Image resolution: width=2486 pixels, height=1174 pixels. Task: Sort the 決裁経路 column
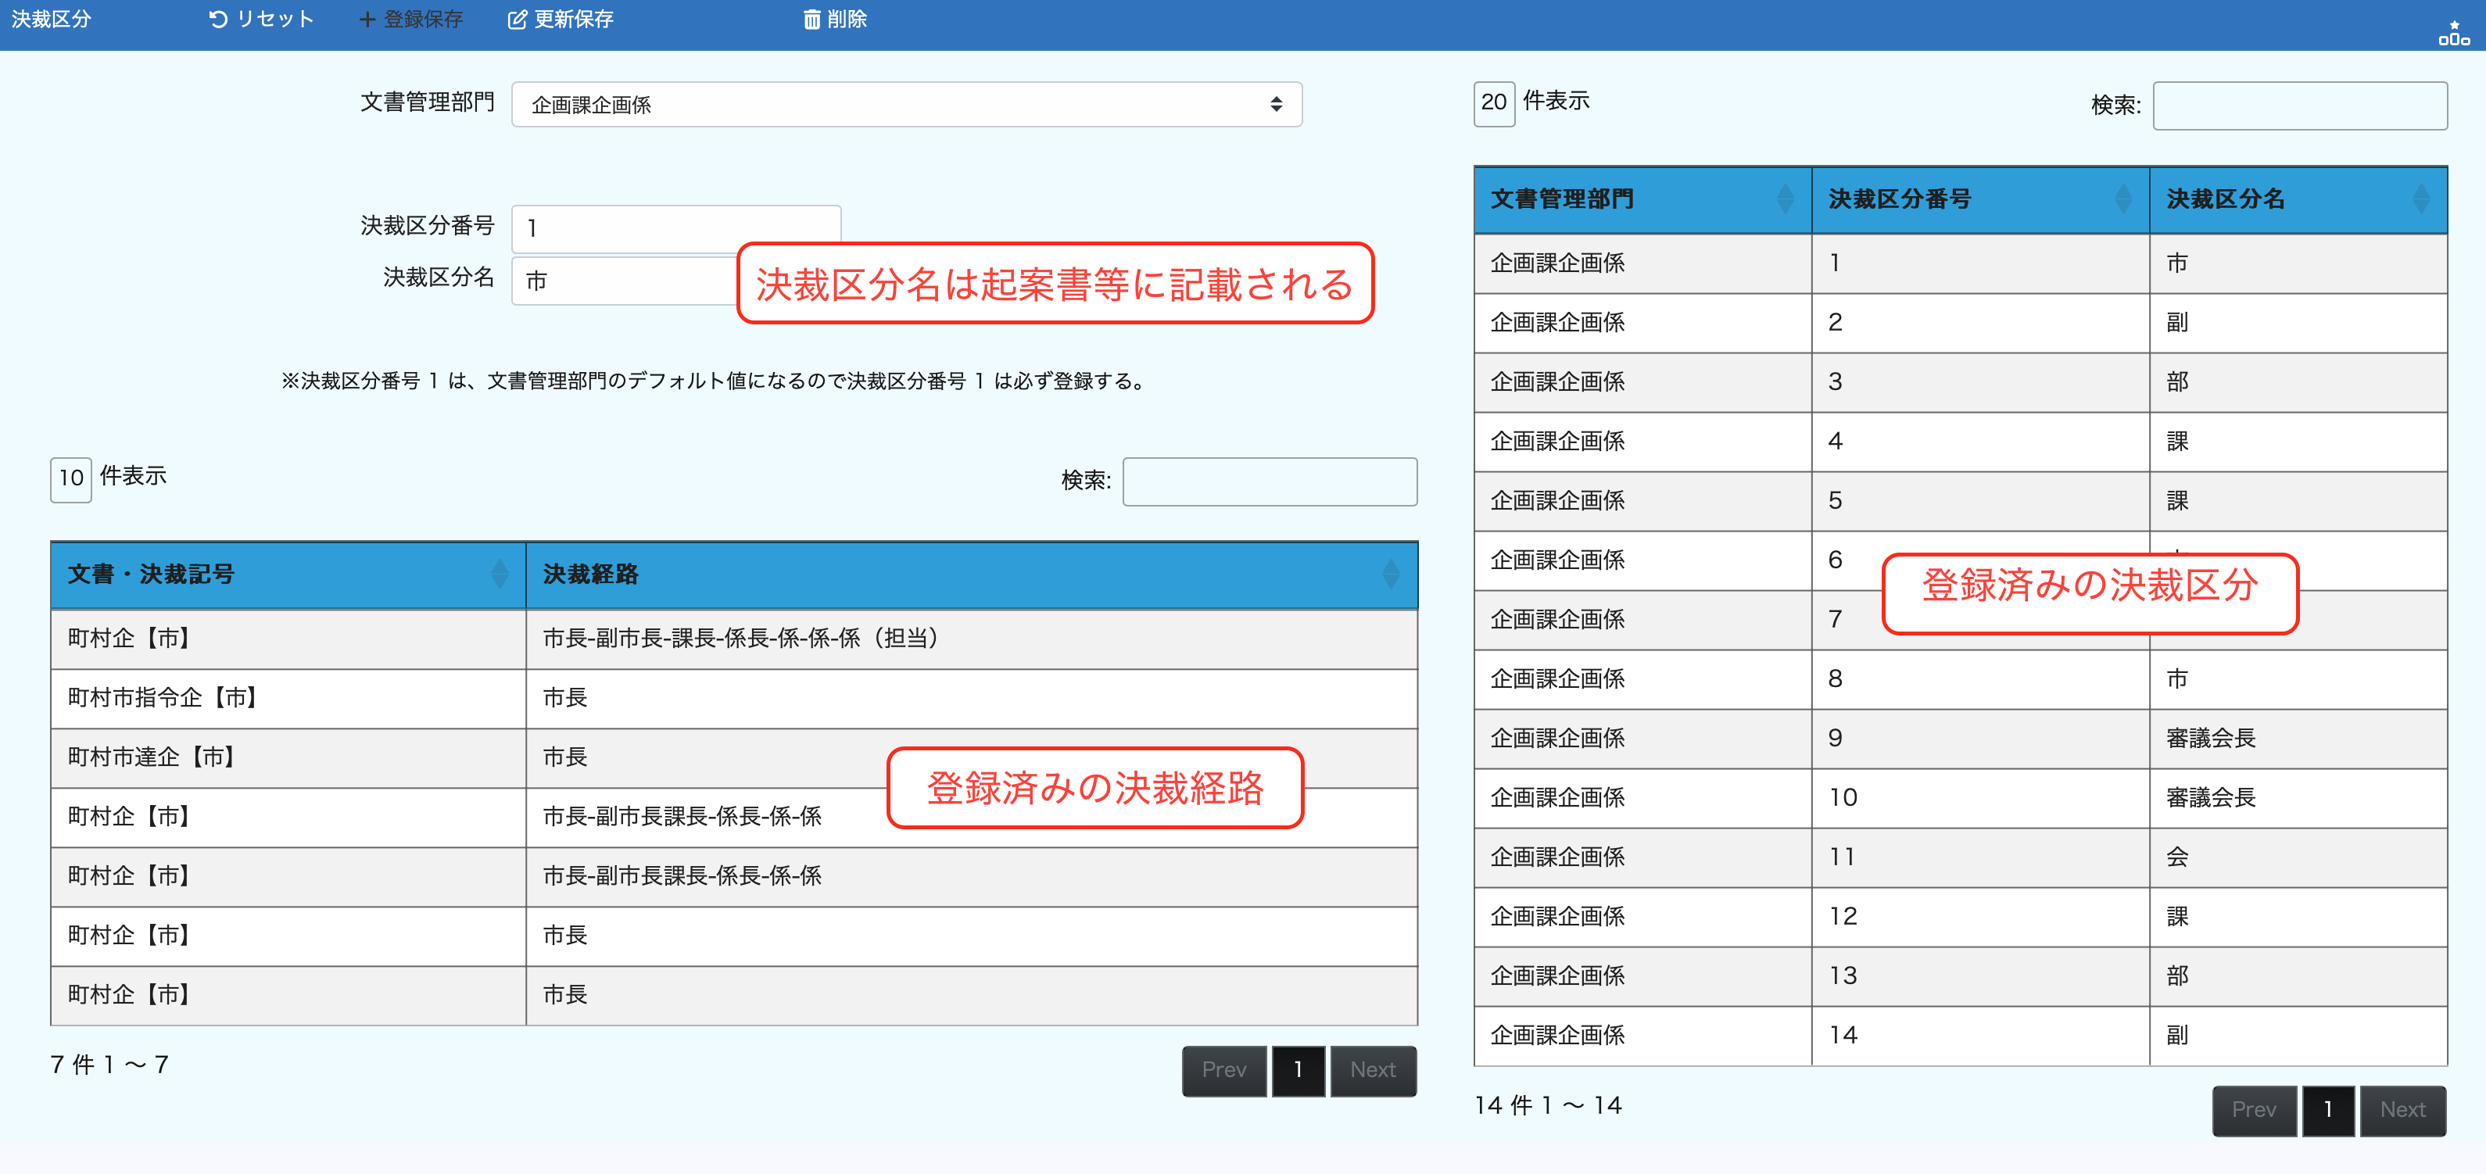pyautogui.click(x=1390, y=574)
